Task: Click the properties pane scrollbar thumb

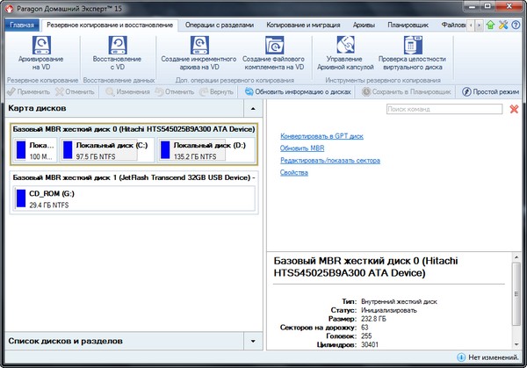Action: click(x=516, y=293)
